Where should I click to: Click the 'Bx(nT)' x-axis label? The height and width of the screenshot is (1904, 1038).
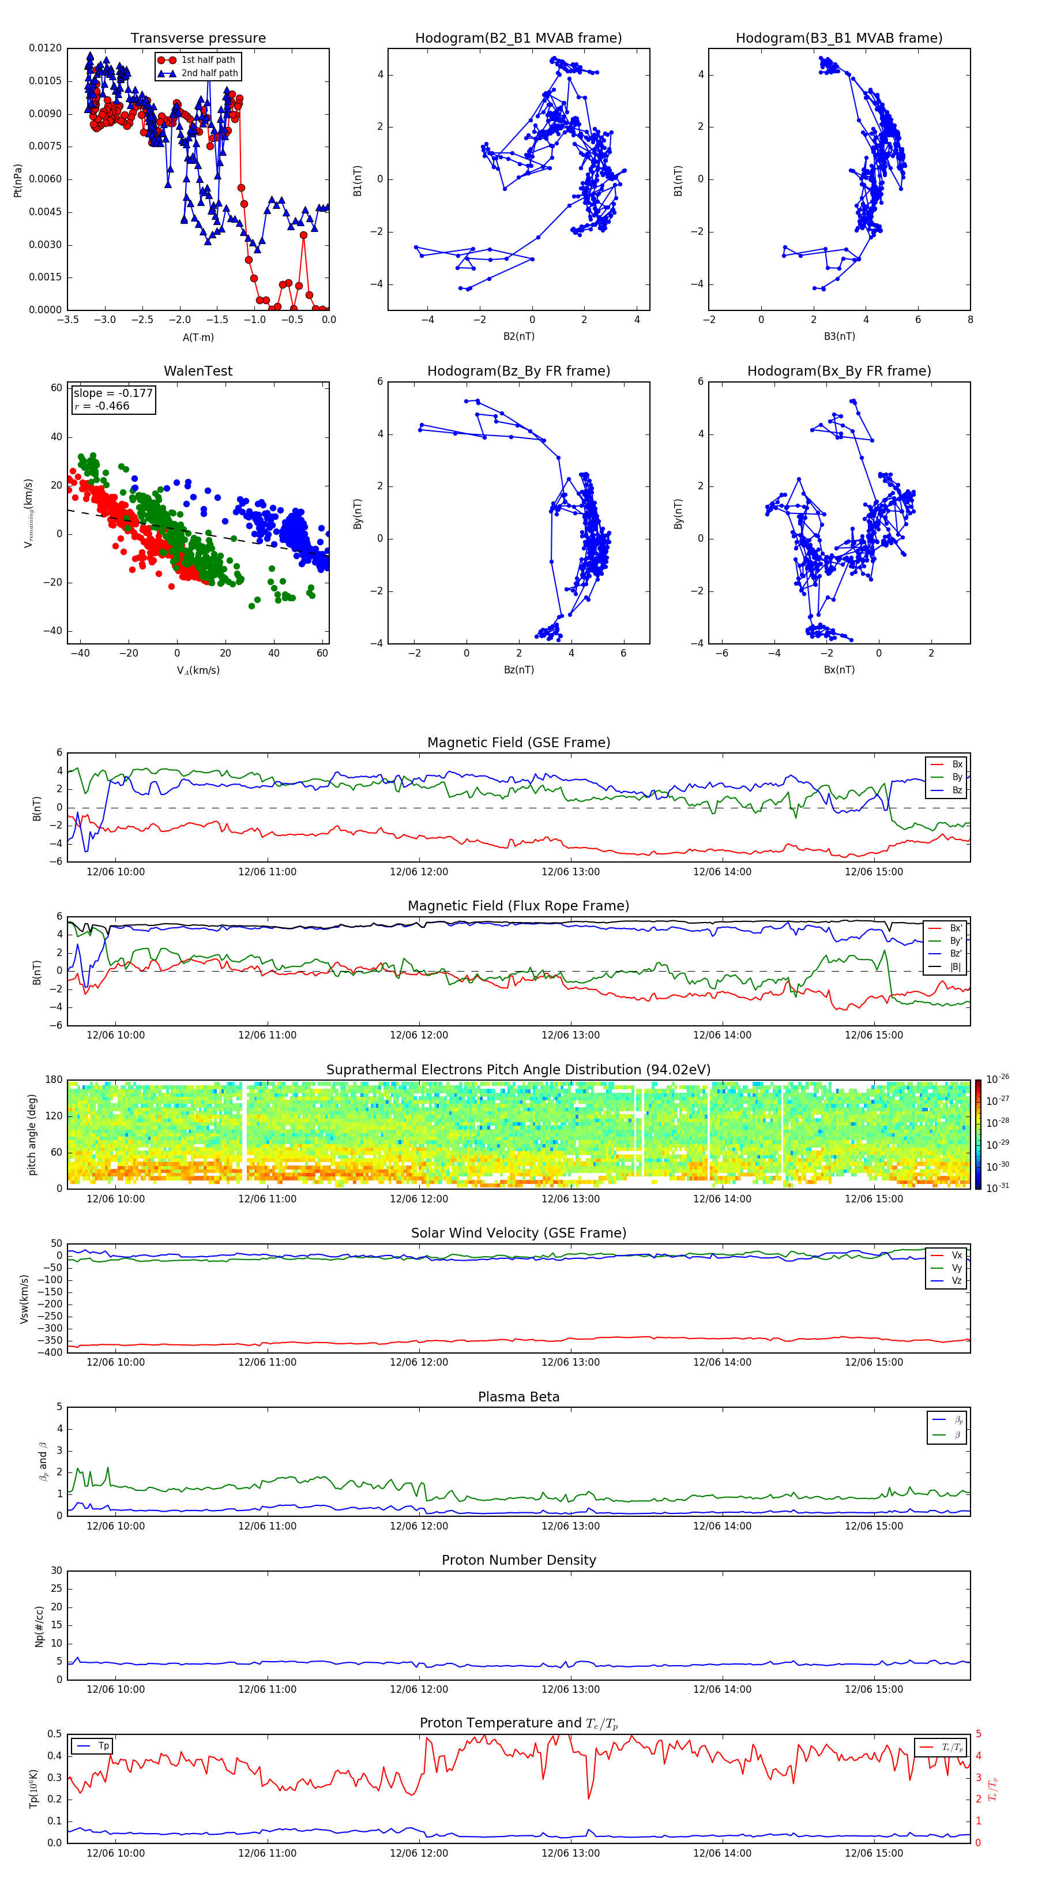coord(839,670)
